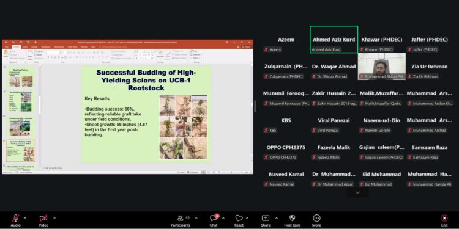
Task: Select the Malik, Muzaffar participant name
Action: click(382, 93)
